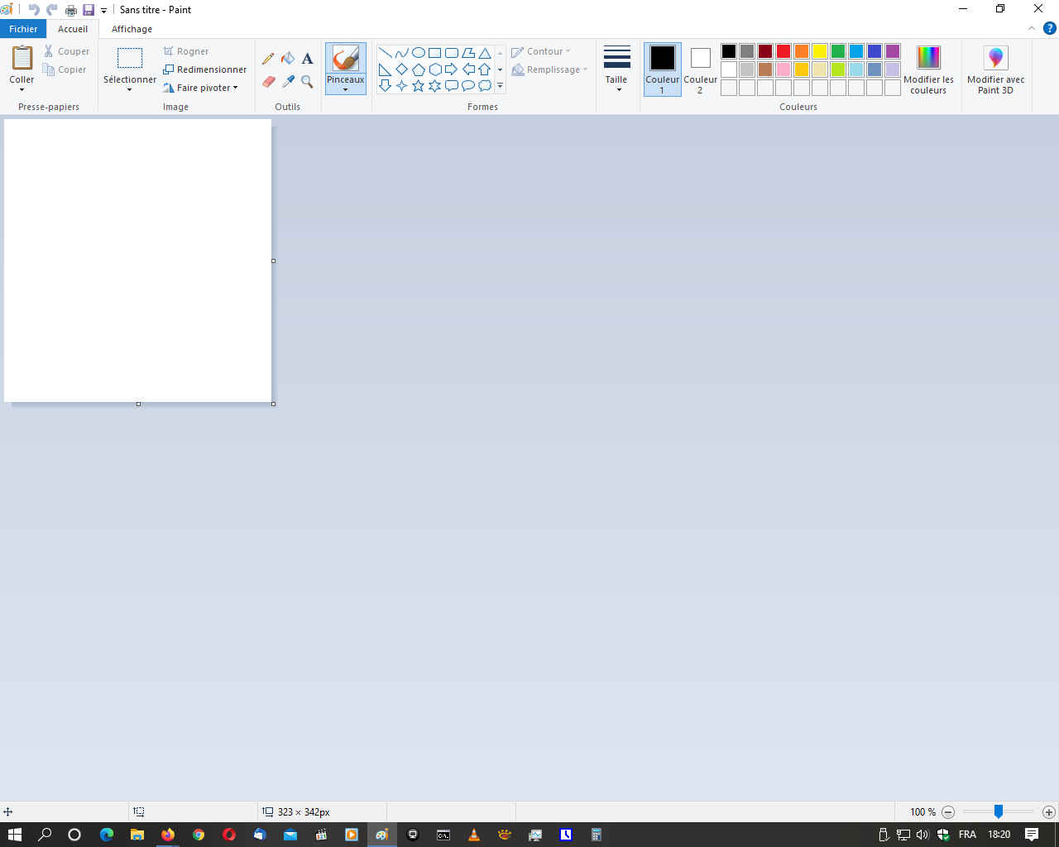Zoom out with the minus button
1059x847 pixels.
coord(948,812)
